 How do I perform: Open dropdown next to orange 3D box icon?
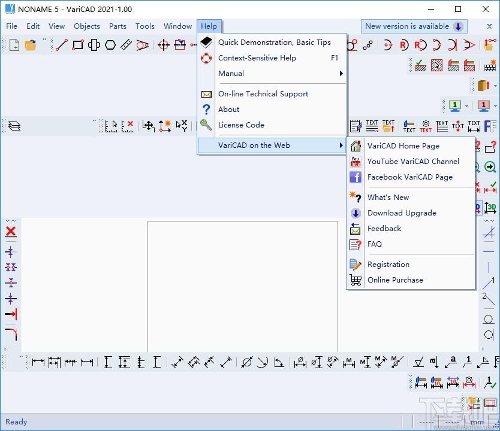tap(495, 86)
